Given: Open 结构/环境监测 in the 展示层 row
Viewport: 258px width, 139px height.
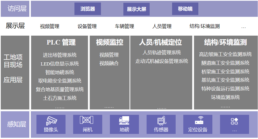Looking at the screenshot, I should point(204,26).
